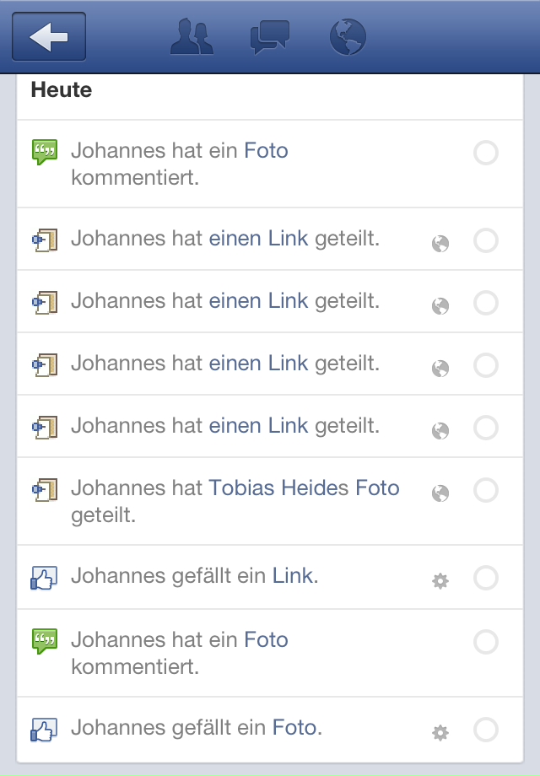Image resolution: width=540 pixels, height=776 pixels.
Task: Click public globe icon on 'Tobias Heides Foto' row
Action: [x=440, y=493]
